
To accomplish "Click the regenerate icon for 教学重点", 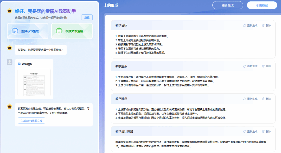I will [245, 66].
